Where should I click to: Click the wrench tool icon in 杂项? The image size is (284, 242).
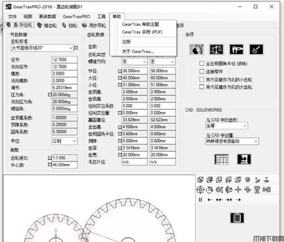click(256, 49)
